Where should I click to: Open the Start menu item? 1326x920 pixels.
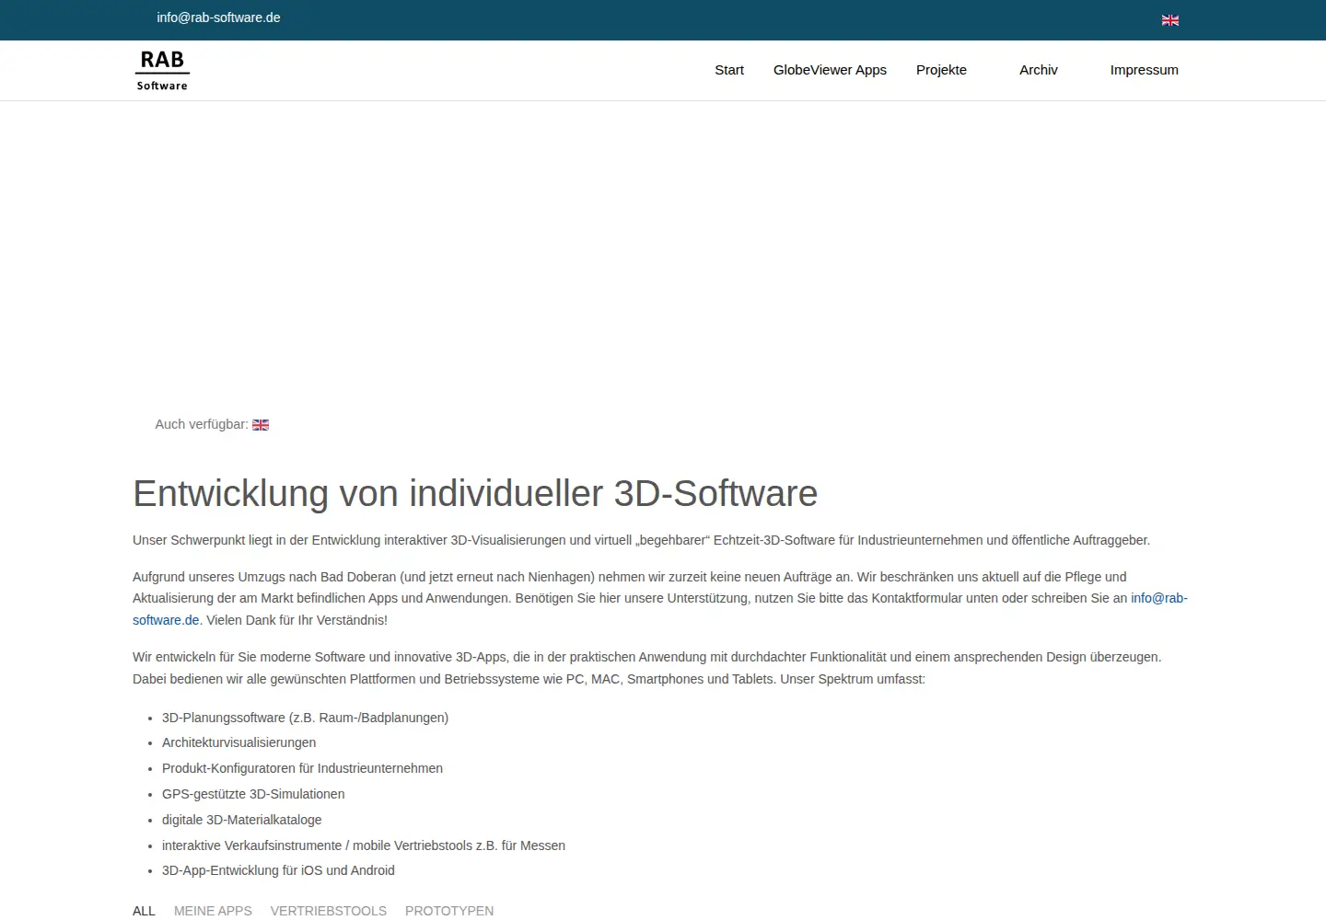[x=729, y=70]
